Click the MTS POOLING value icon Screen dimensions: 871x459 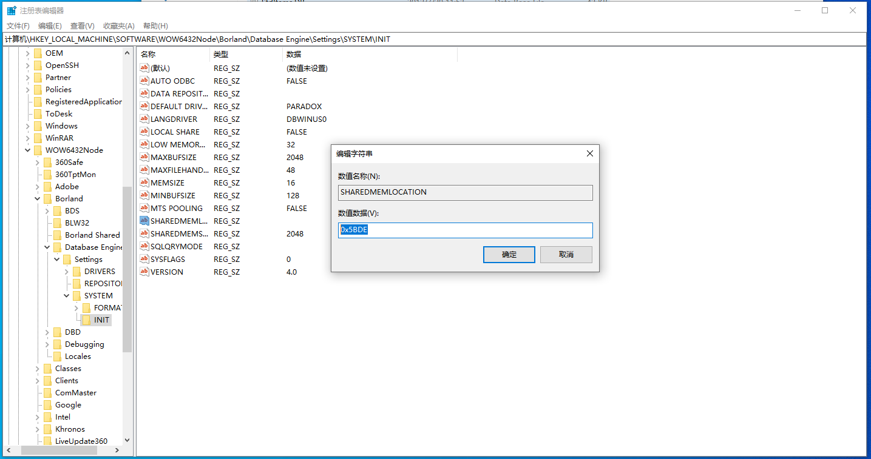(x=144, y=208)
